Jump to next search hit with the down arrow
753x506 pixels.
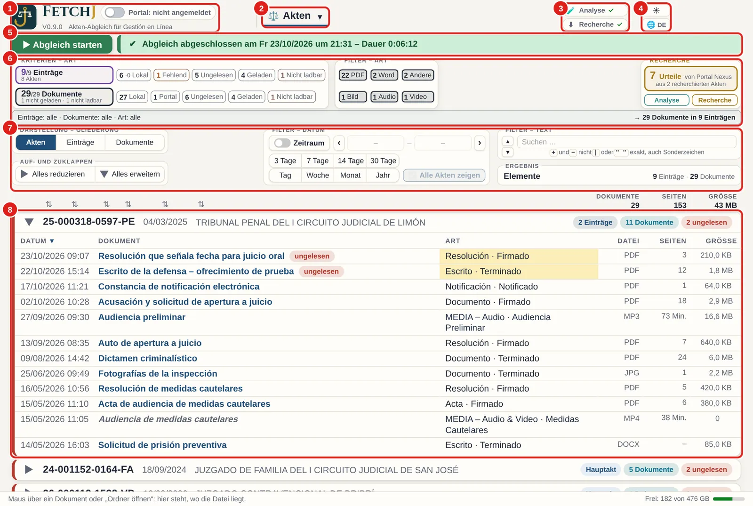pos(507,152)
